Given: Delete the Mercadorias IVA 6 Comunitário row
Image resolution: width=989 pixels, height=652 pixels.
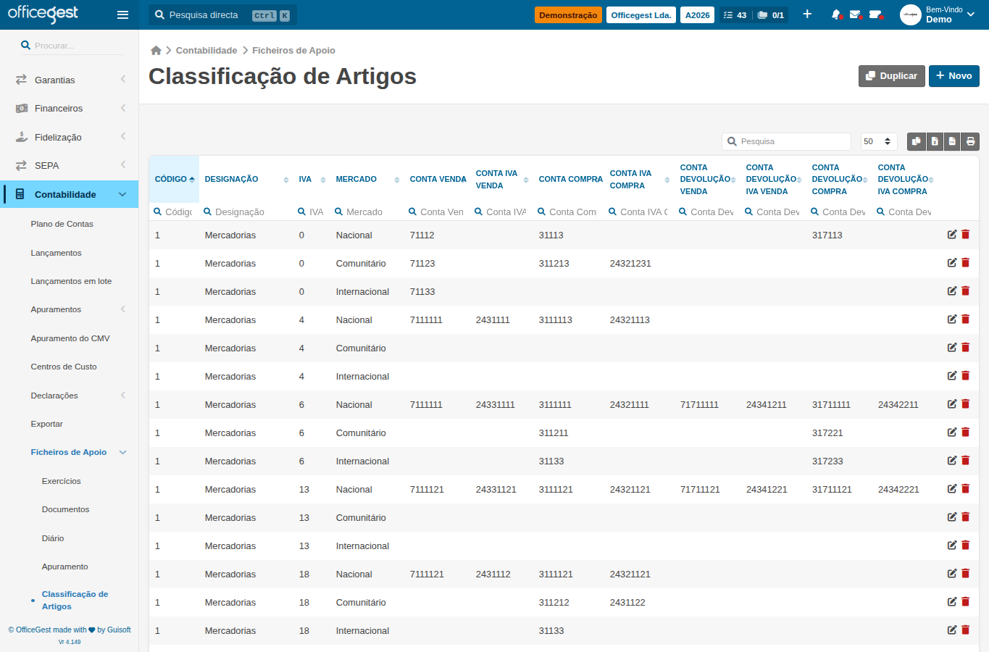Looking at the screenshot, I should coord(965,432).
